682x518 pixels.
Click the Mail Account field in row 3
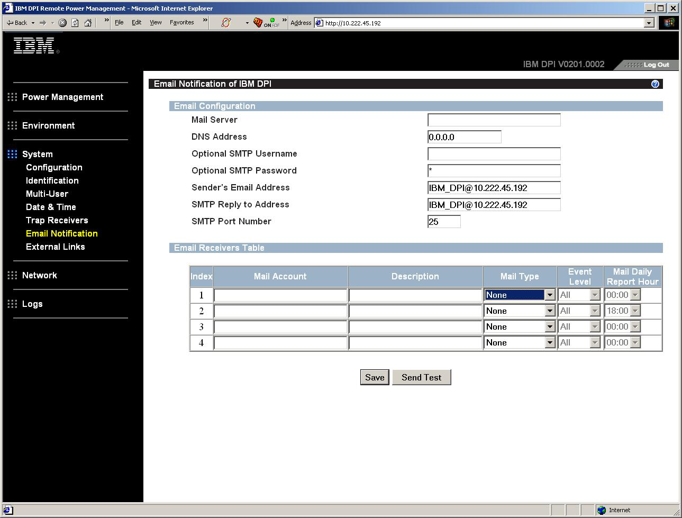pos(280,327)
